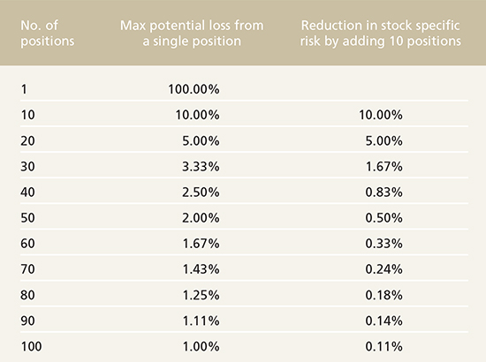Select the 0.11% reduction value
486x362 pixels.
tap(383, 346)
